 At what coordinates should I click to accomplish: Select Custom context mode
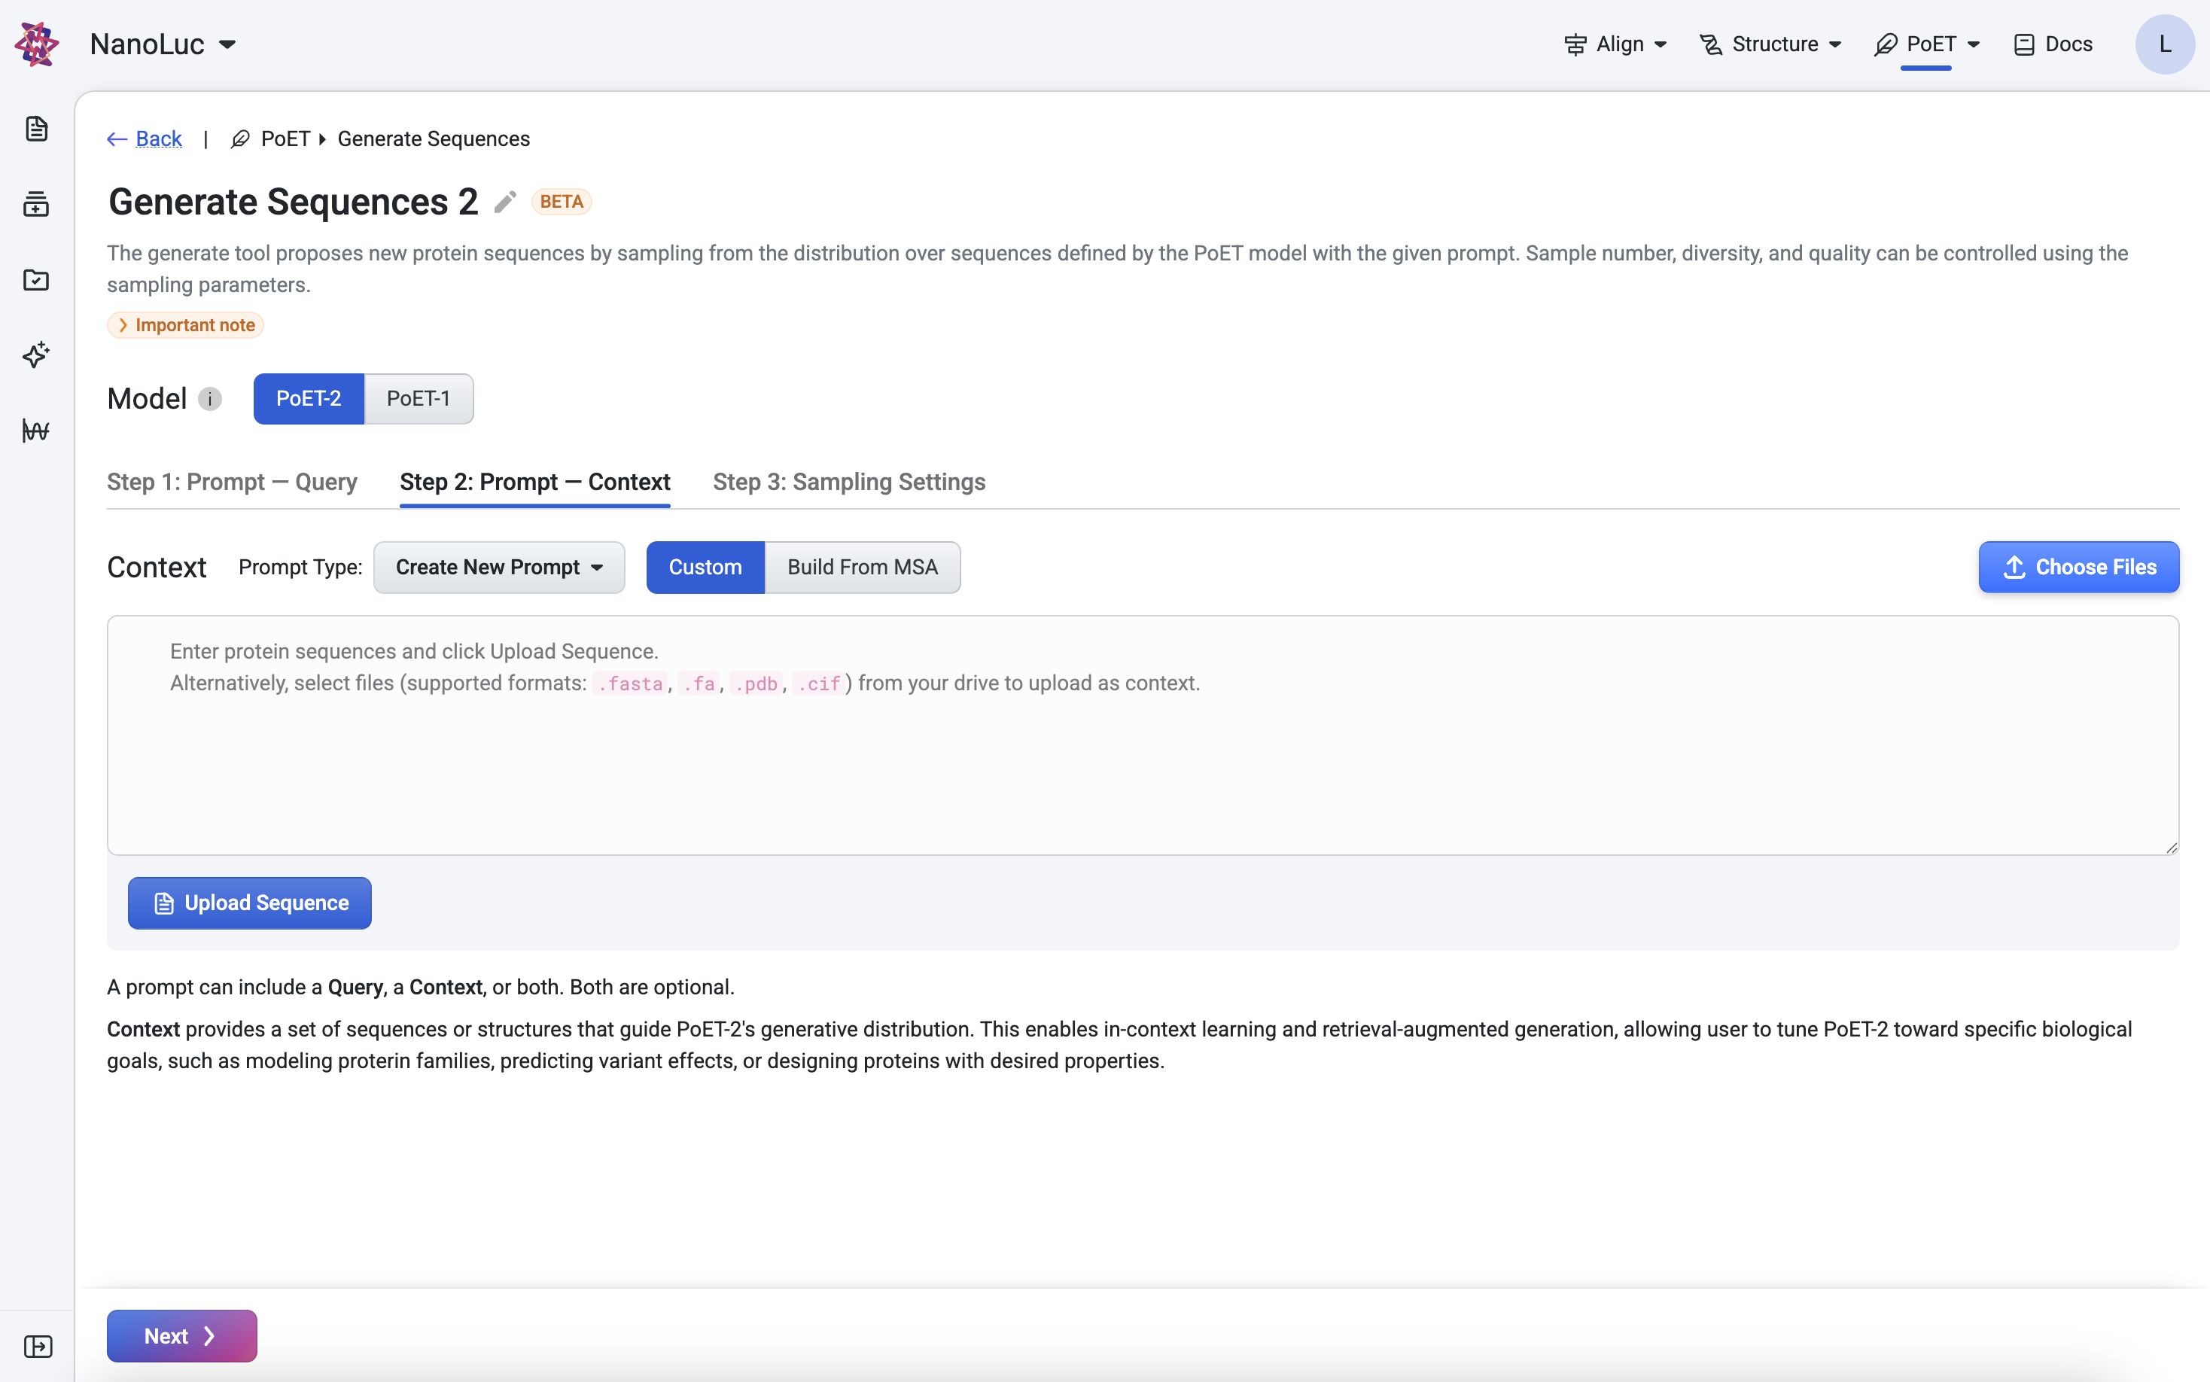coord(705,568)
